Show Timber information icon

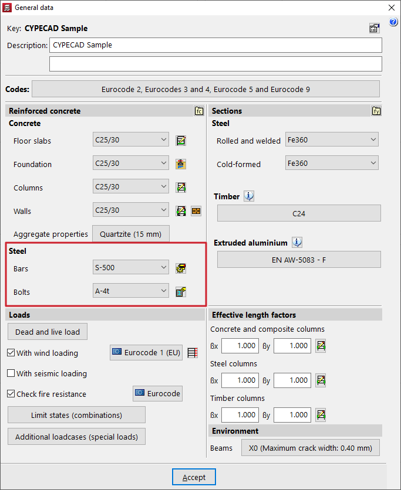tap(249, 196)
